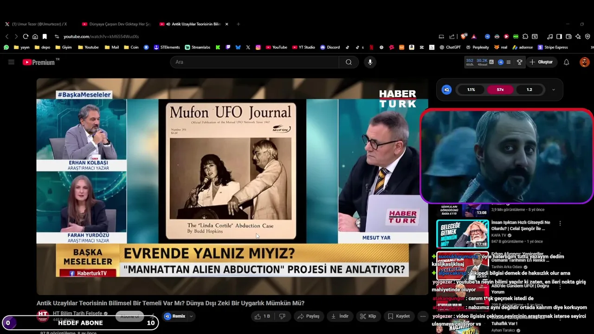Open Brave Rewards triangle icon
This screenshot has width=594, height=334.
pyautogui.click(x=474, y=36)
